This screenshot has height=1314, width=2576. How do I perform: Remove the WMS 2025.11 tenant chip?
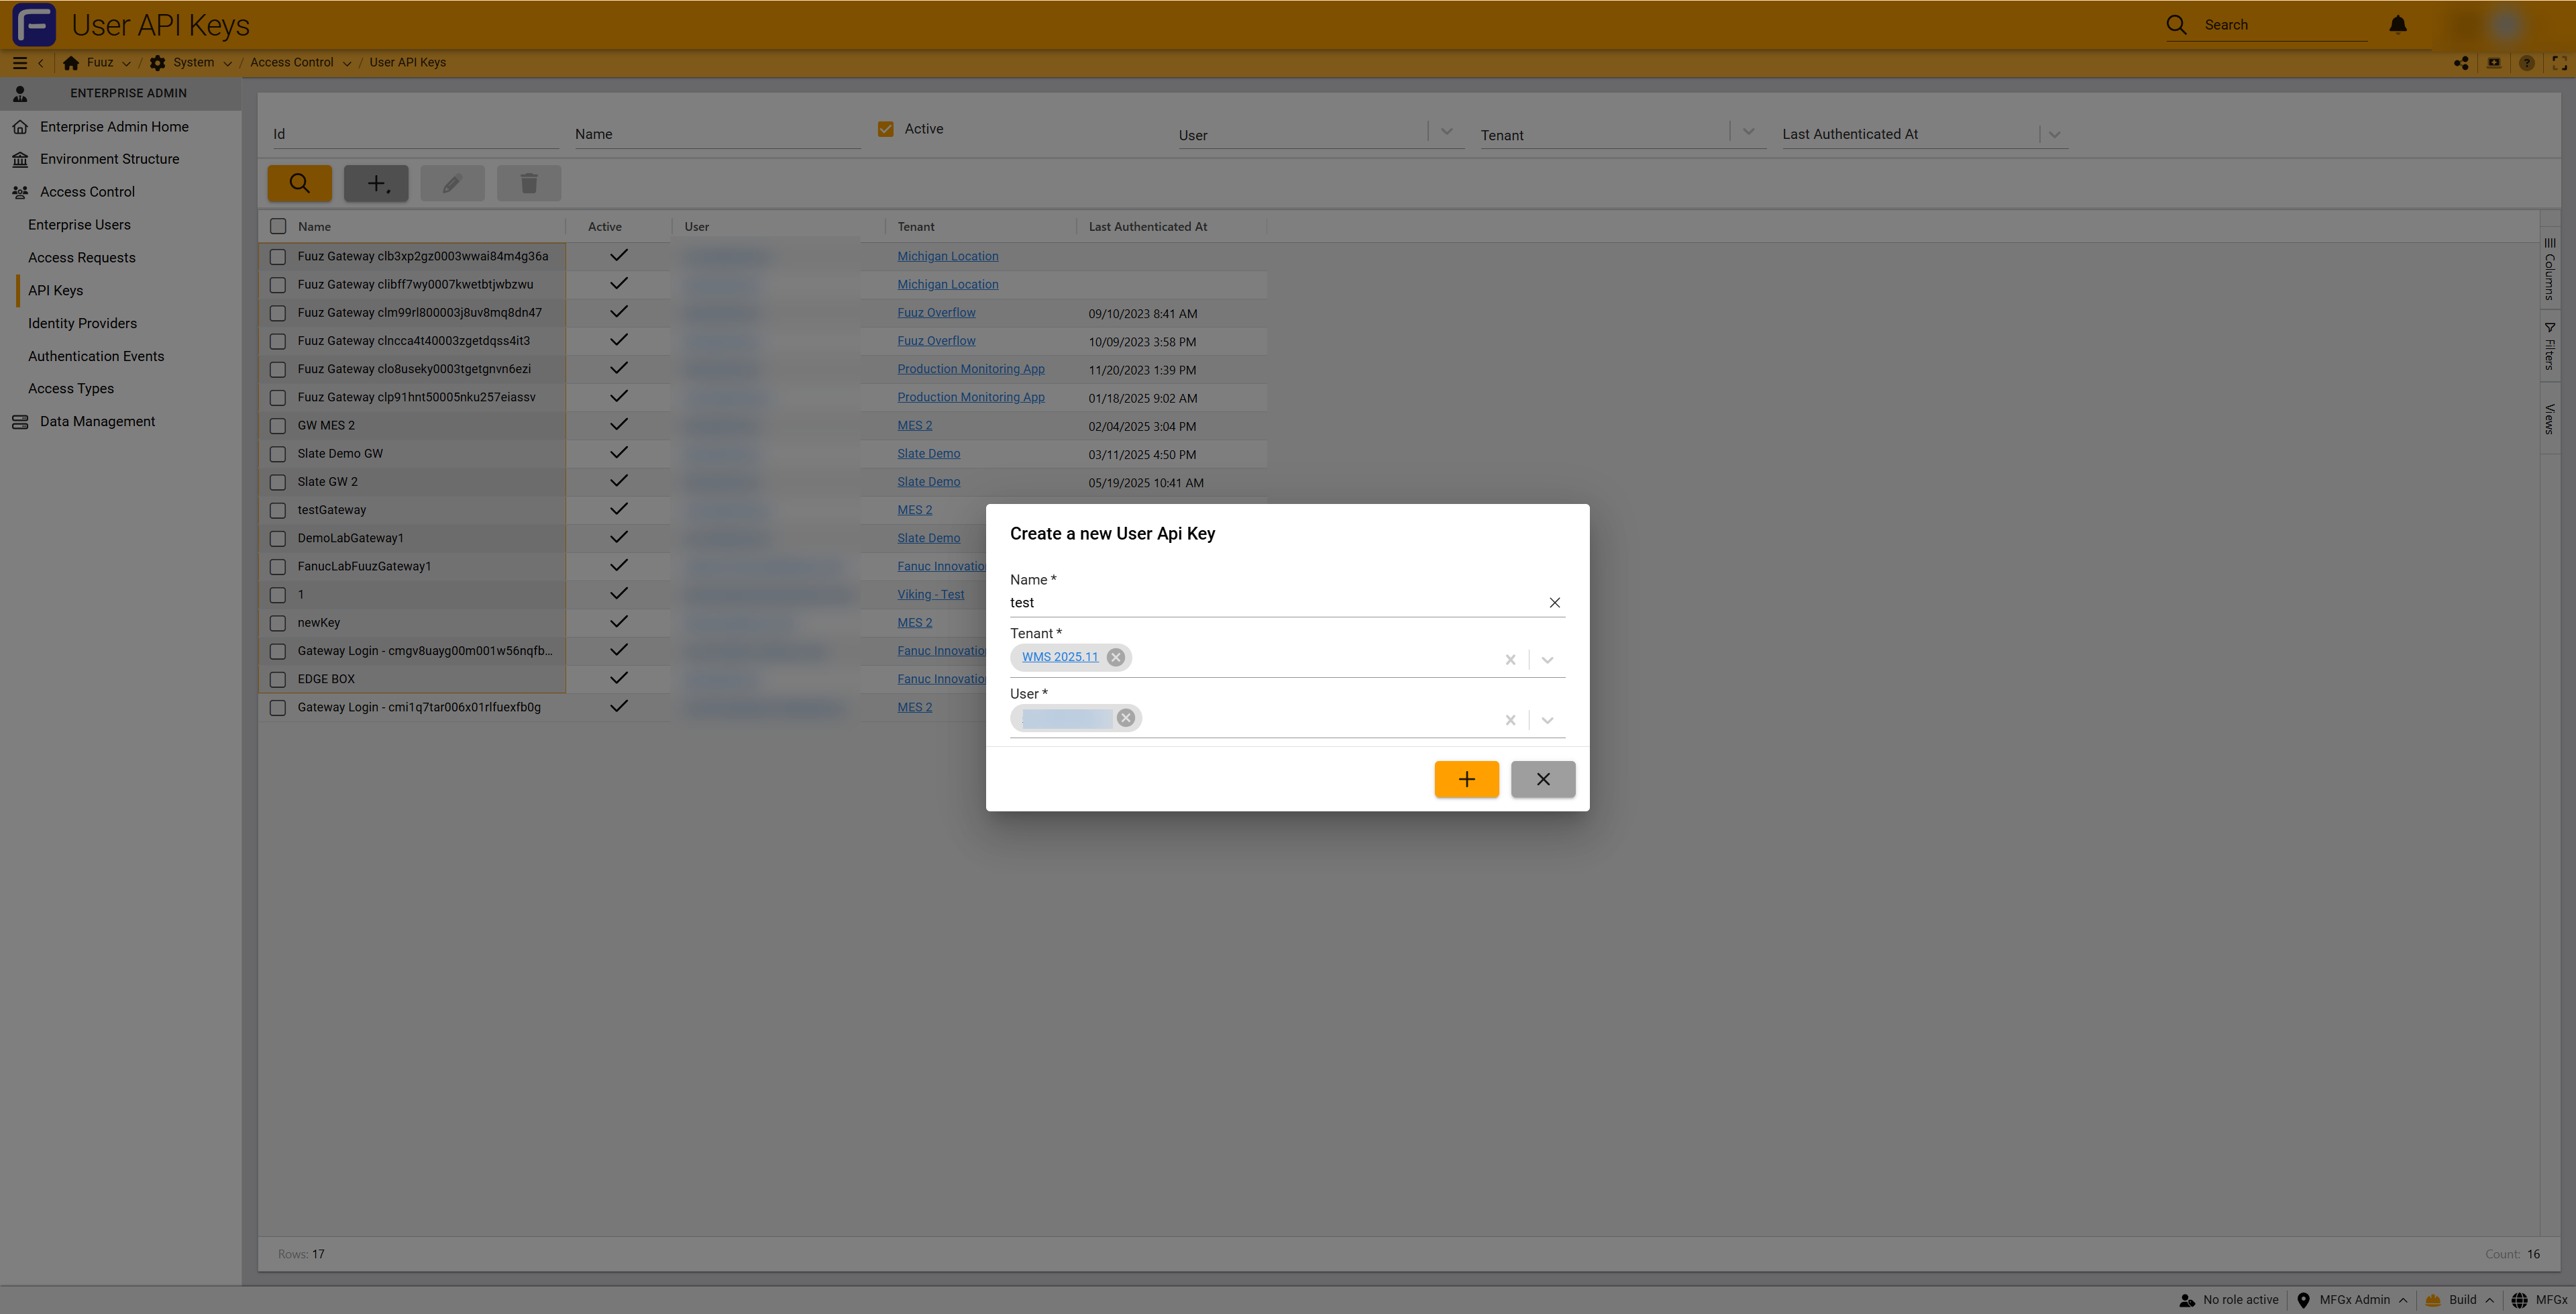(1115, 658)
